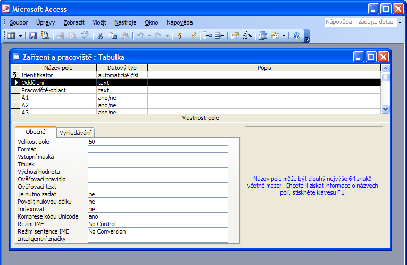This screenshot has width=407, height=265.
Task: Open the Úpravy menu
Action: point(45,22)
